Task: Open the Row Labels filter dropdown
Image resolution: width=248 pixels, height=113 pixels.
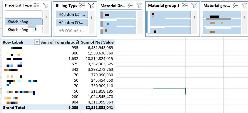Action: click(36, 42)
